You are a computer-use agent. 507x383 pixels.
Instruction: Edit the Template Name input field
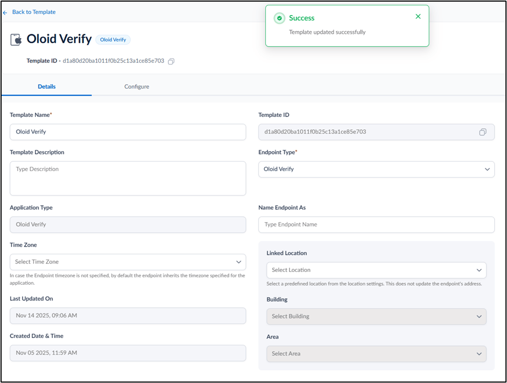(128, 132)
